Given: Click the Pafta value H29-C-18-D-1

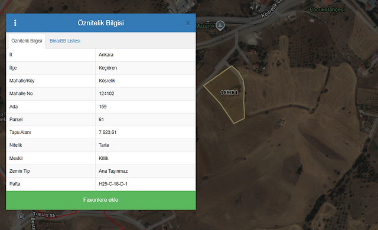Looking at the screenshot, I should (113, 184).
